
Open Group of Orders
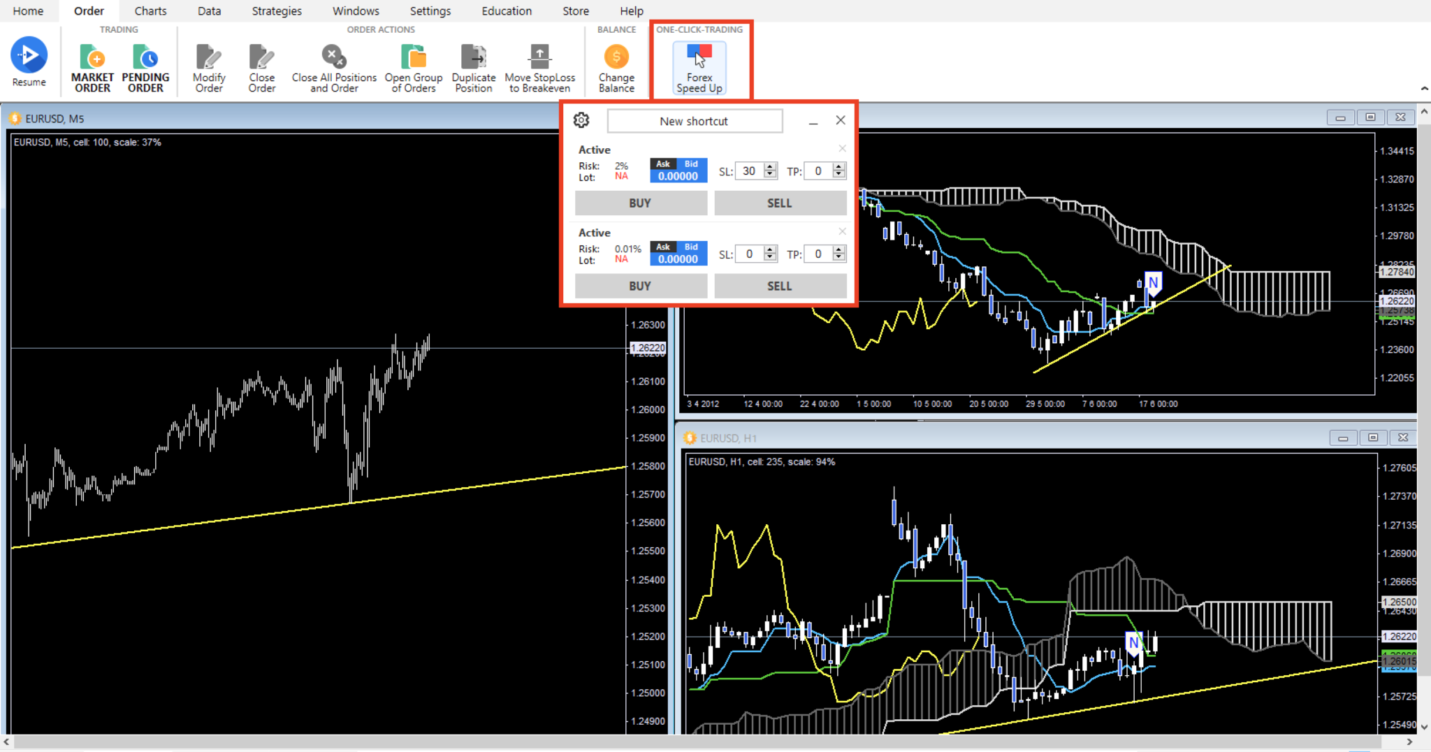(413, 66)
